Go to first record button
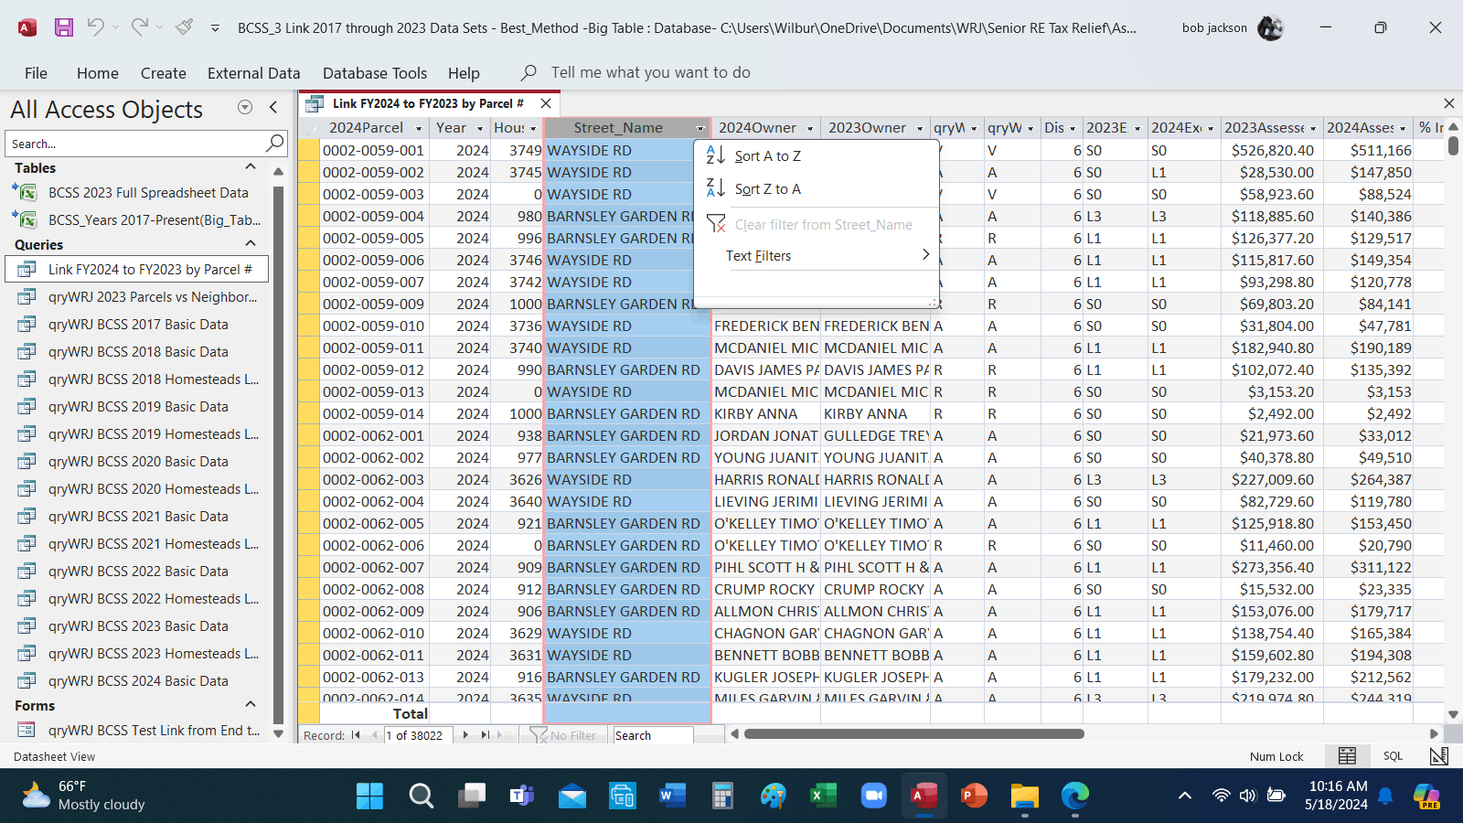1463x823 pixels. point(356,735)
